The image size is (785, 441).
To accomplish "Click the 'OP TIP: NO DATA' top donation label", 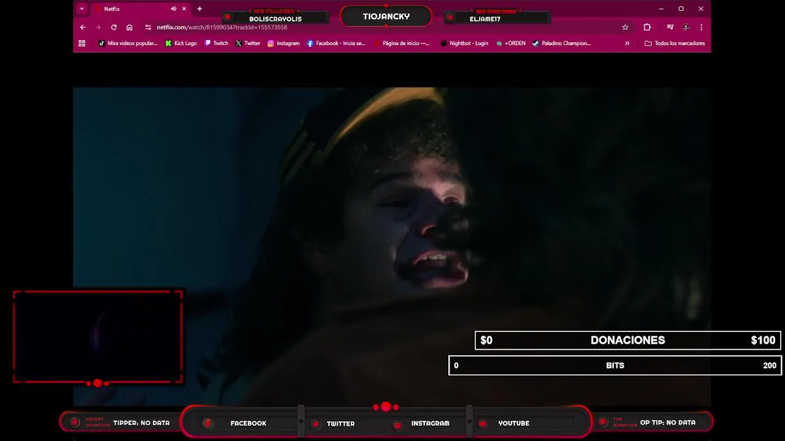I will pos(667,423).
